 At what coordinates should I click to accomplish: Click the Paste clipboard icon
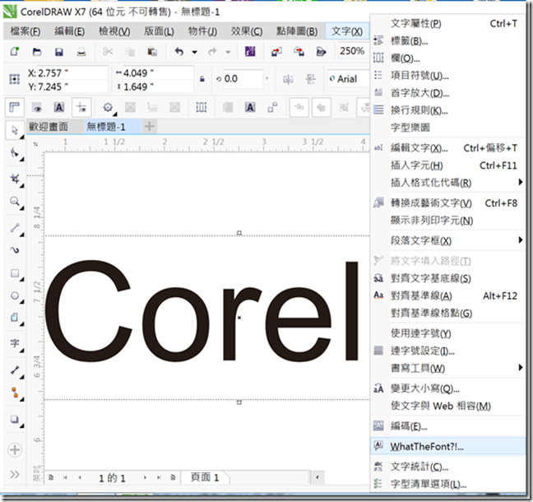(x=152, y=52)
